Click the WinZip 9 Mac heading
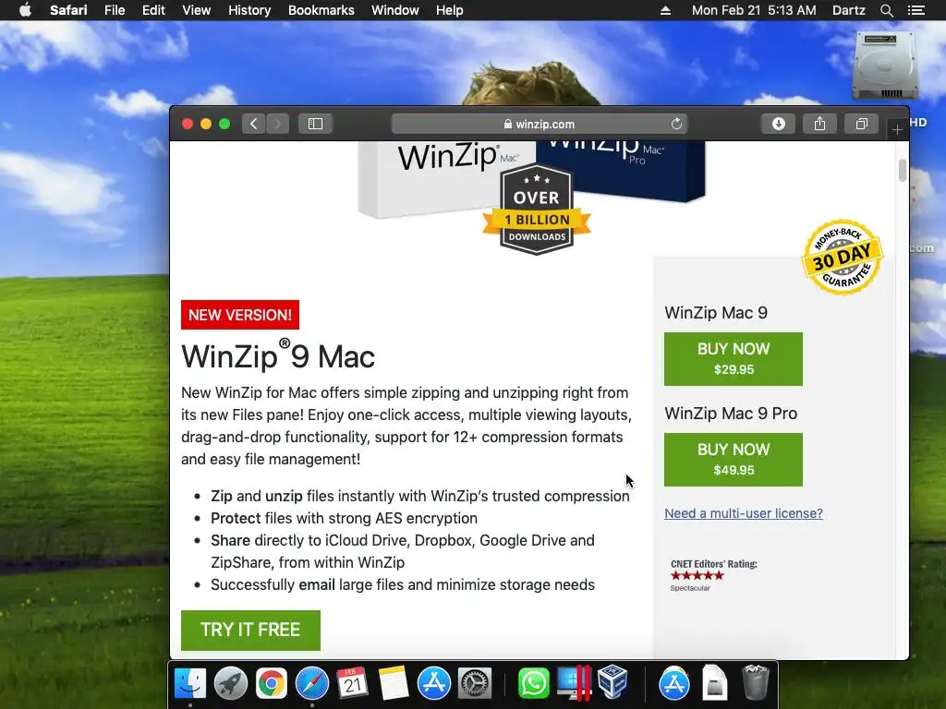The image size is (946, 709). 278,355
